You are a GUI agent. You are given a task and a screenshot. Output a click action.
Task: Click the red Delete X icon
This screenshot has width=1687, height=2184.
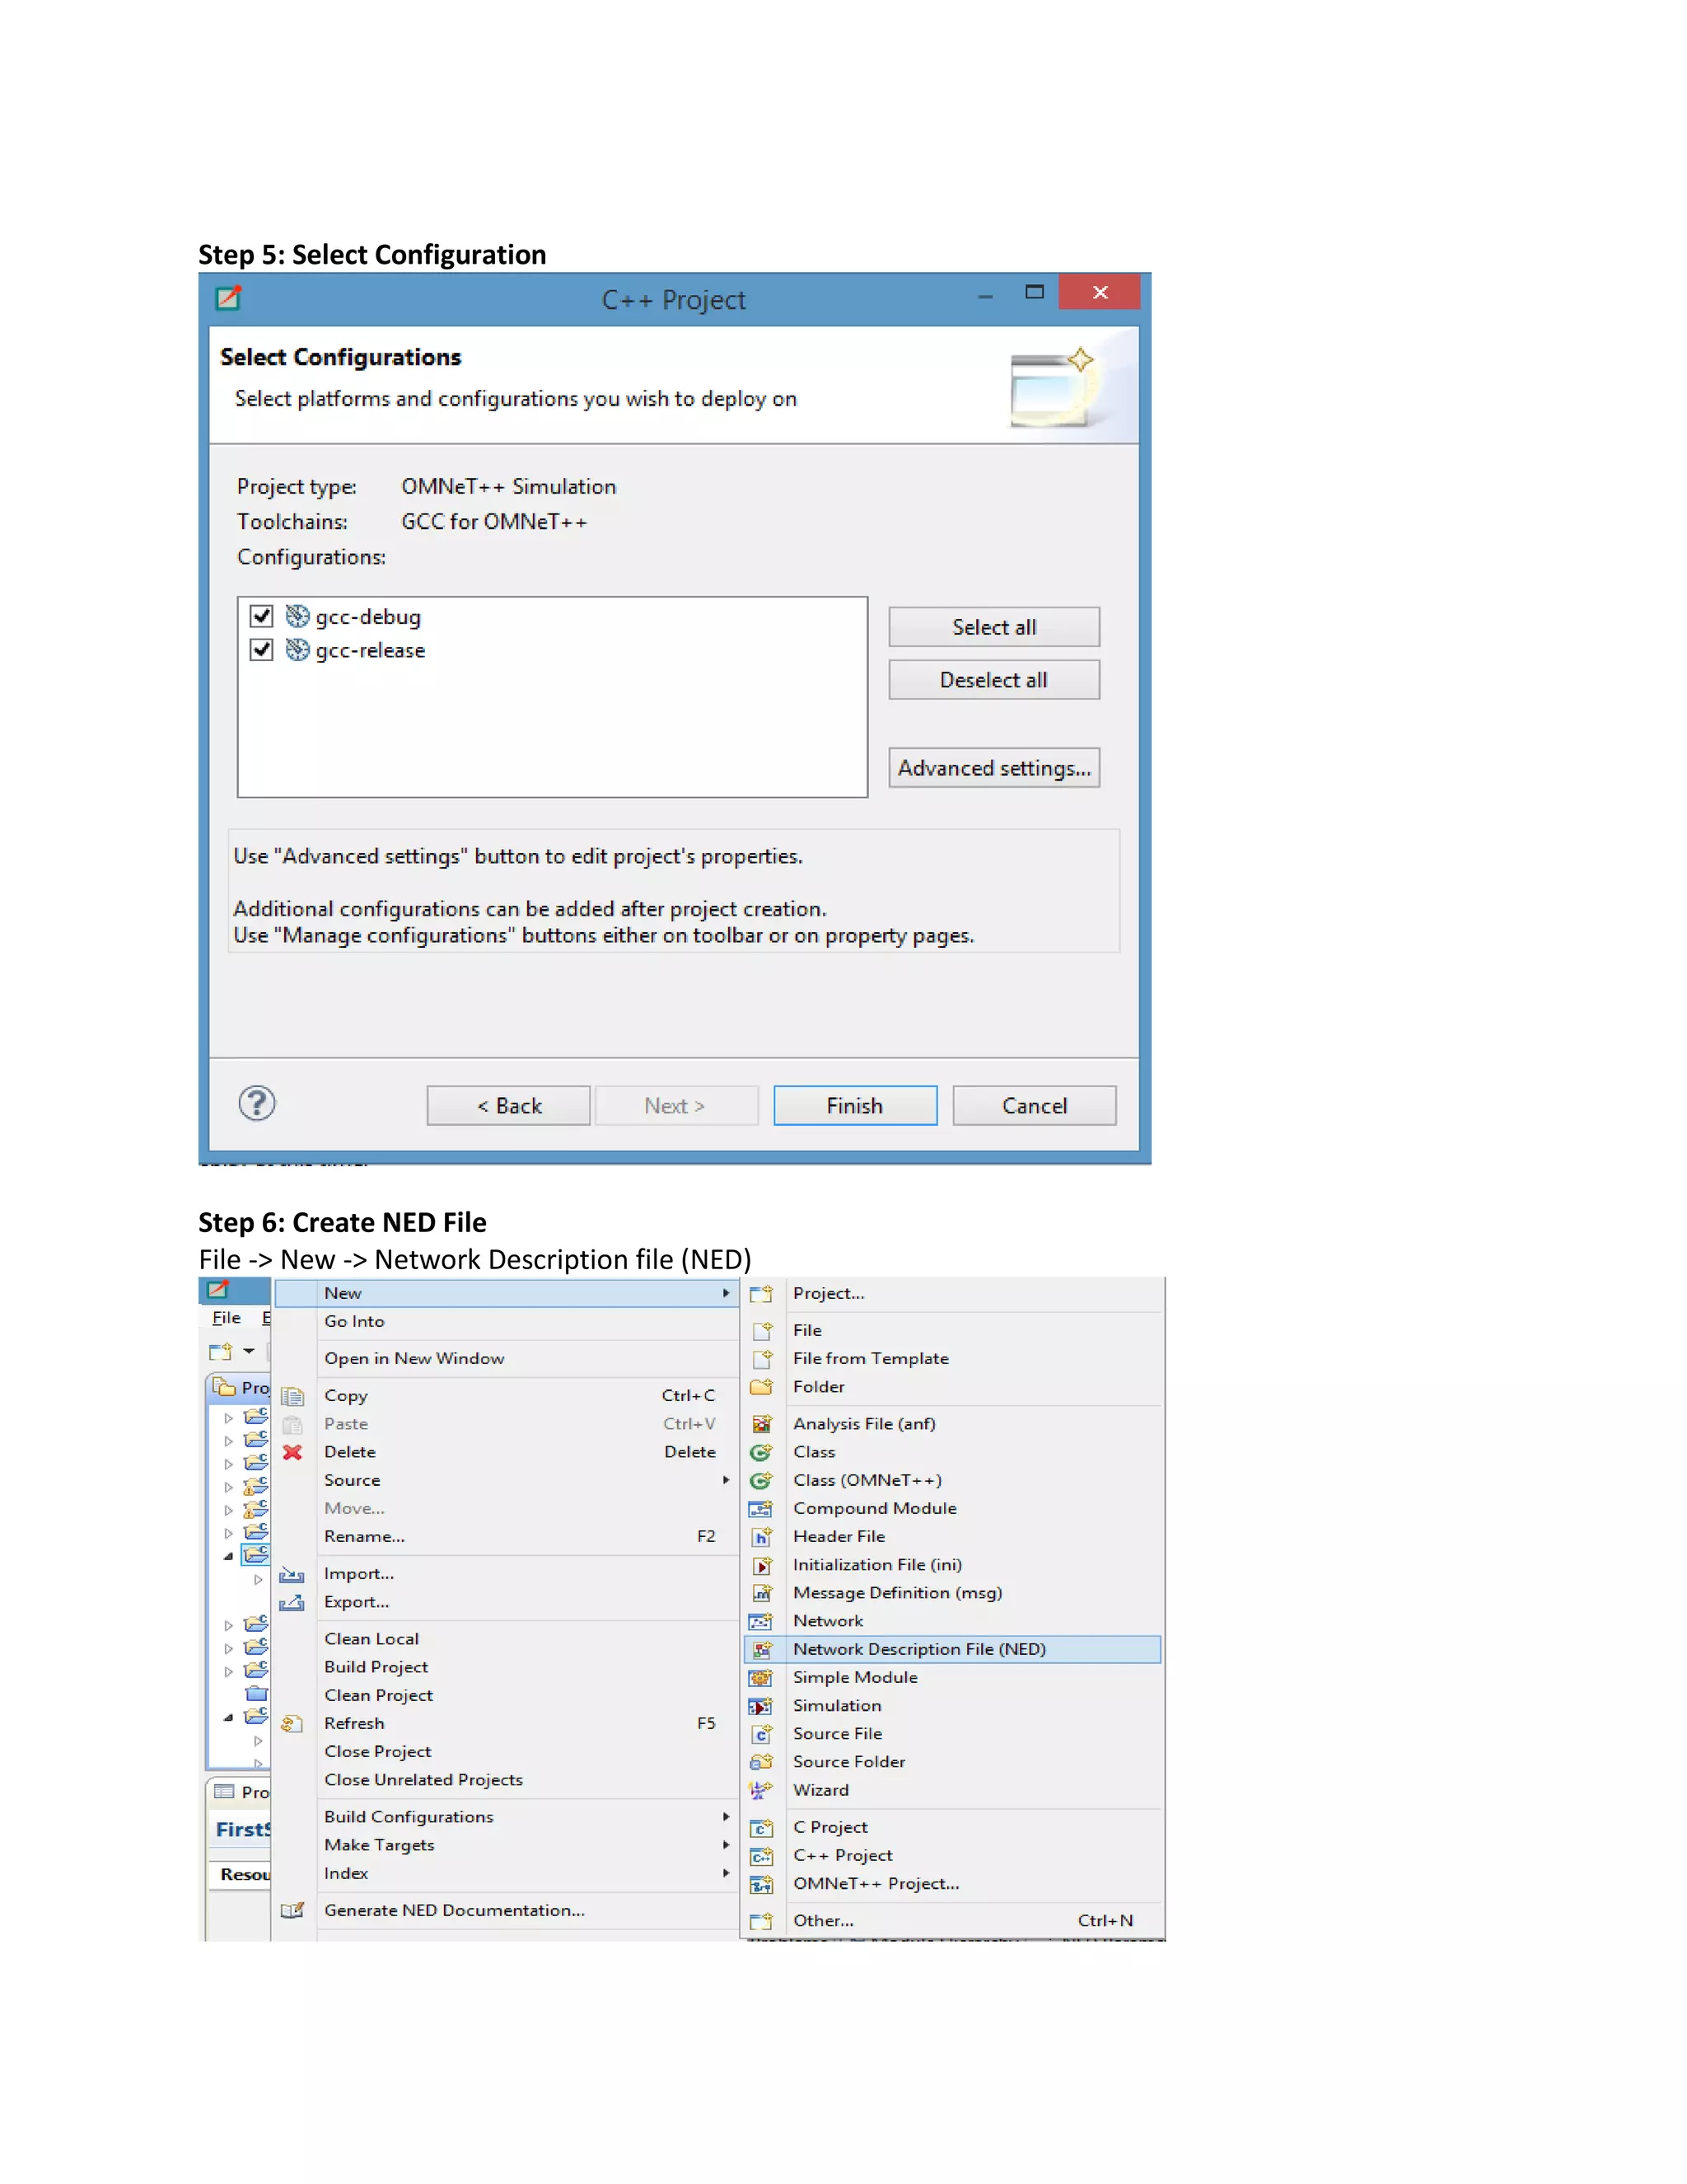pos(292,1452)
